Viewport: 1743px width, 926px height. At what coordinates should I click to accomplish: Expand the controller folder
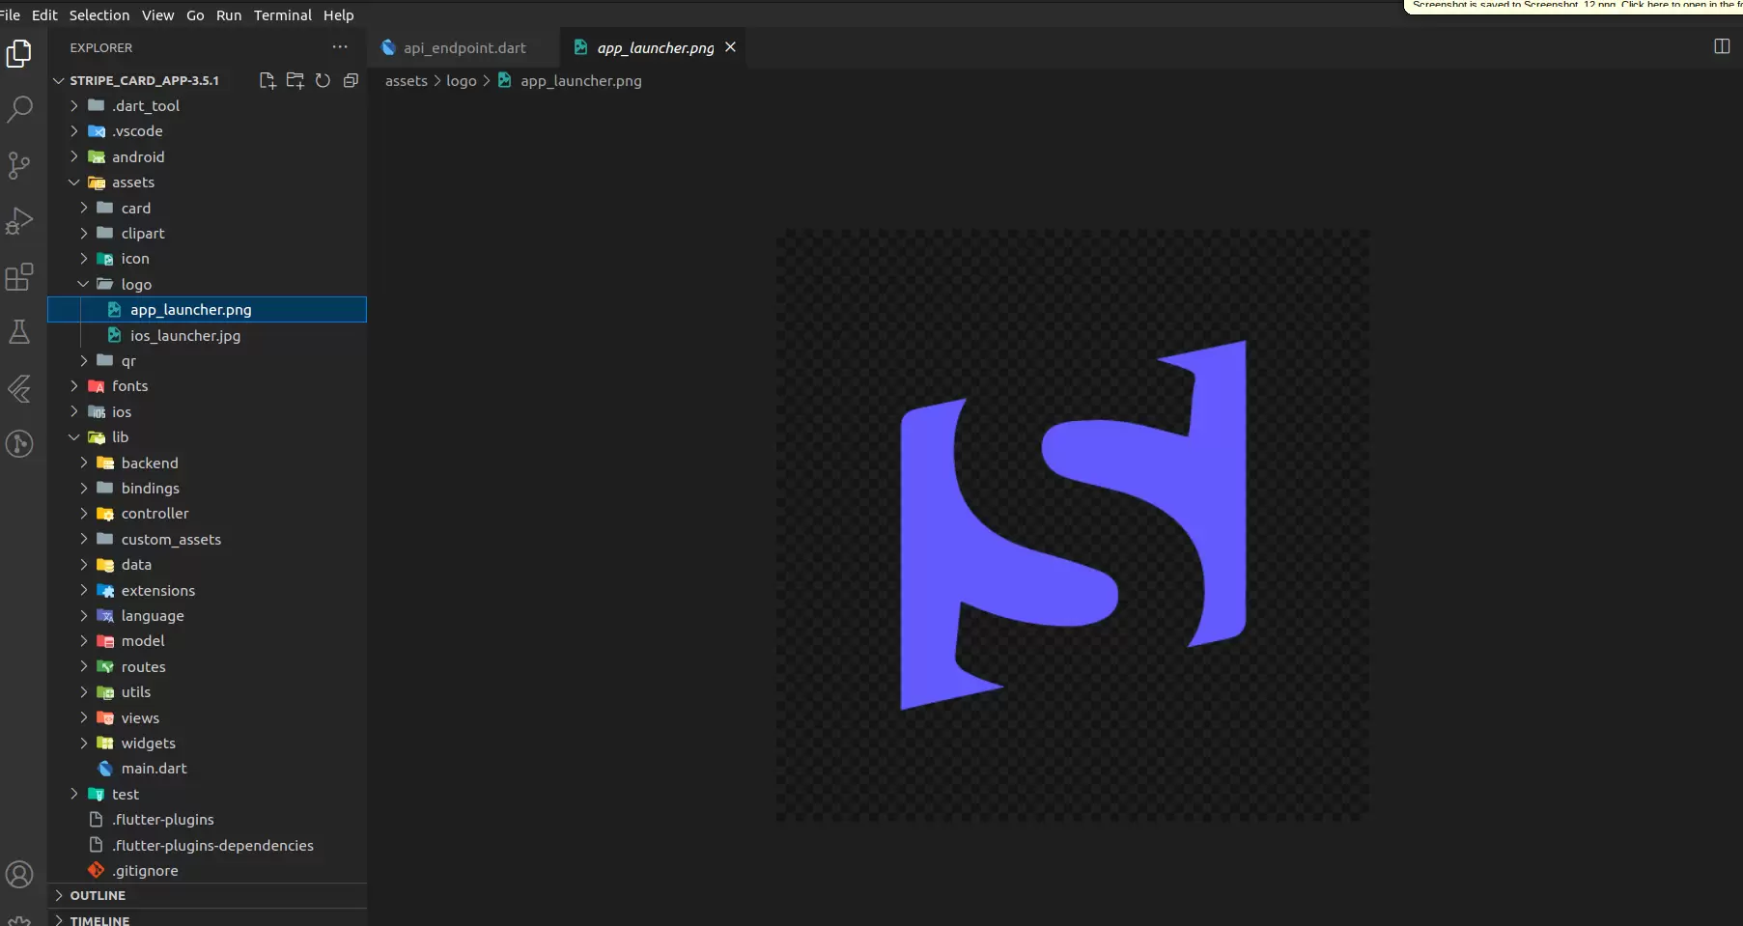[207, 514]
